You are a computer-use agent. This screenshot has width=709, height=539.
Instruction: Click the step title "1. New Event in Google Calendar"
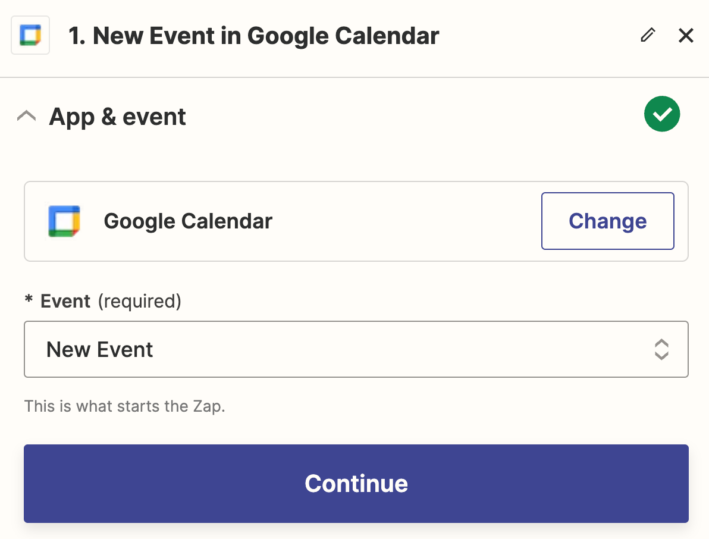coord(254,36)
